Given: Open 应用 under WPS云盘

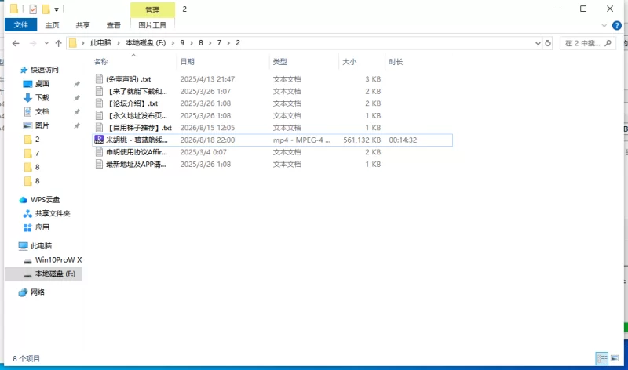Looking at the screenshot, I should (x=42, y=227).
